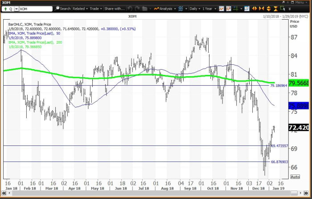Click the XOM symbol input field
The width and height of the screenshot is (312, 199).
36,8
